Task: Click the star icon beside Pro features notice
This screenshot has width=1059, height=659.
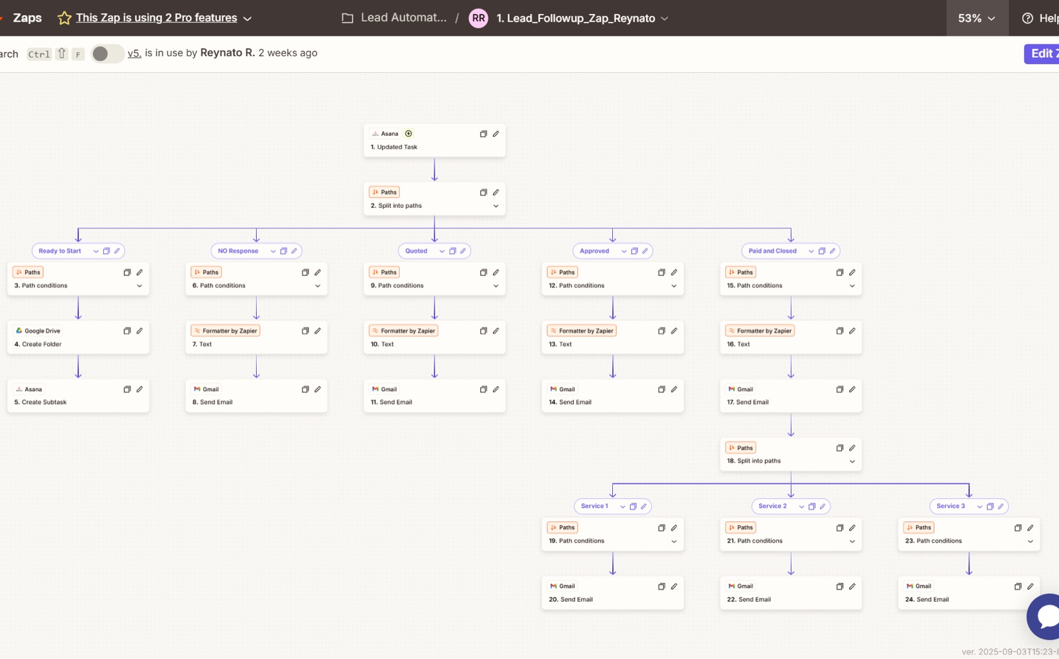Action: tap(64, 18)
